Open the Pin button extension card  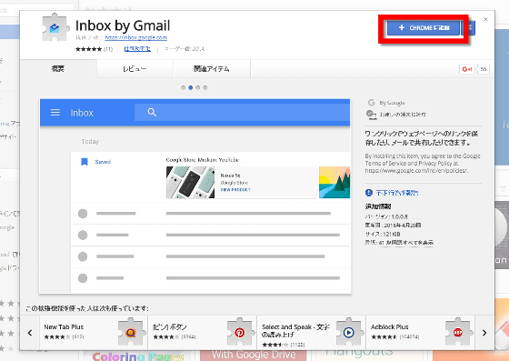202,333
